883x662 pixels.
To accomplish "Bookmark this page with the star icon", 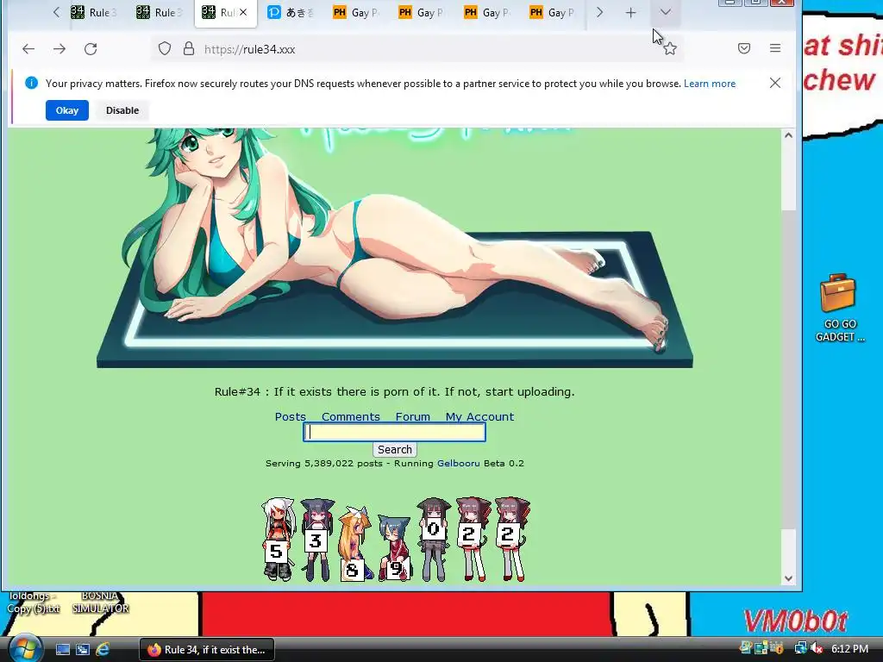I will pos(669,49).
